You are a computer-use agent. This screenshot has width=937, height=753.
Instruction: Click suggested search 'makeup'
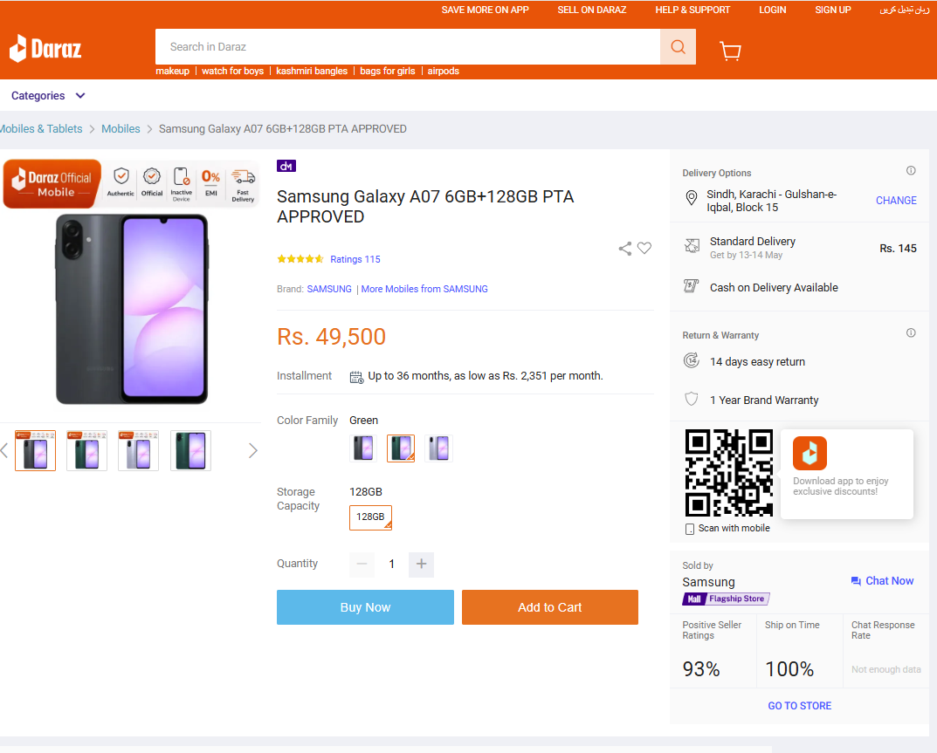(173, 71)
